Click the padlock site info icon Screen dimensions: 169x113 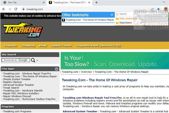click(23, 9)
